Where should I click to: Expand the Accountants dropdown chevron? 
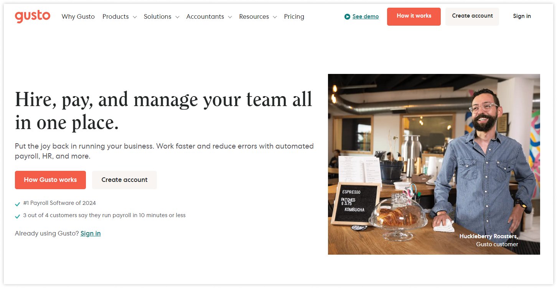click(x=230, y=17)
